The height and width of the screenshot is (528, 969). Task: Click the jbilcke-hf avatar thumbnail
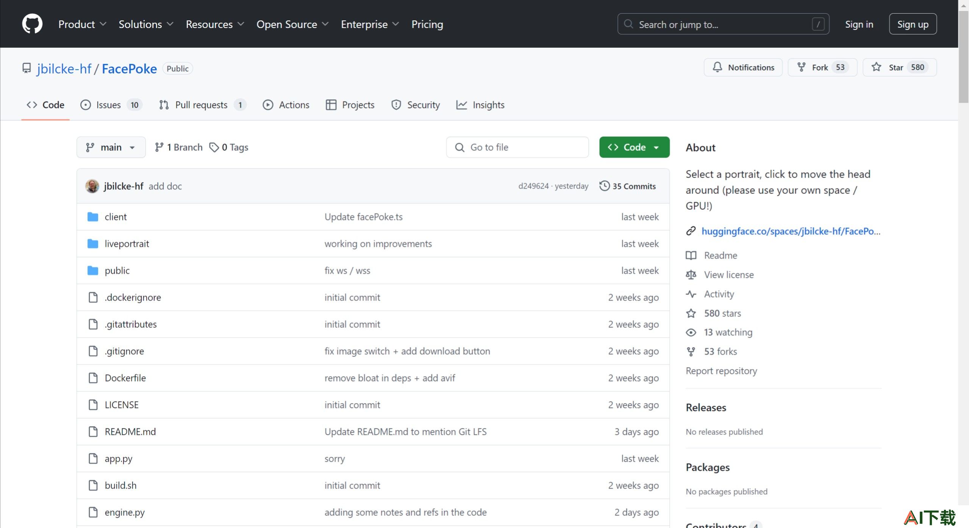(x=92, y=186)
